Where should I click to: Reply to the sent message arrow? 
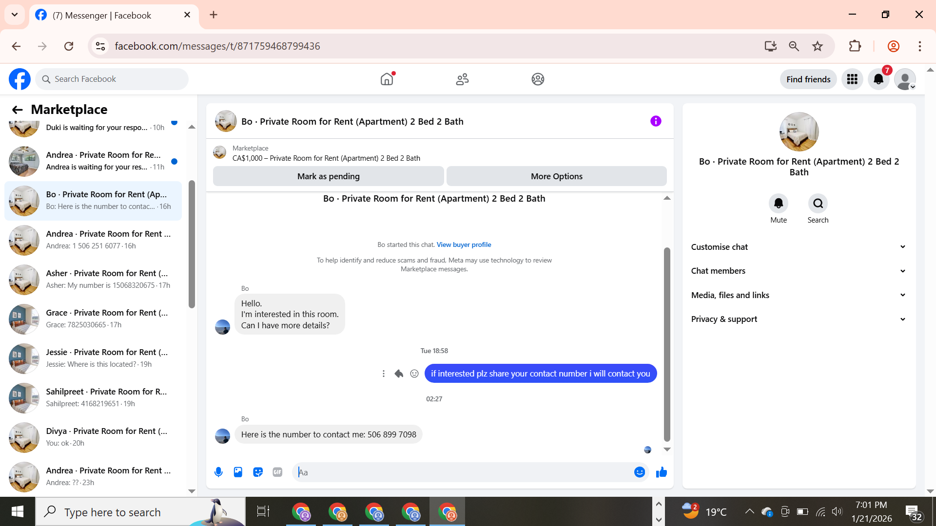(x=399, y=374)
